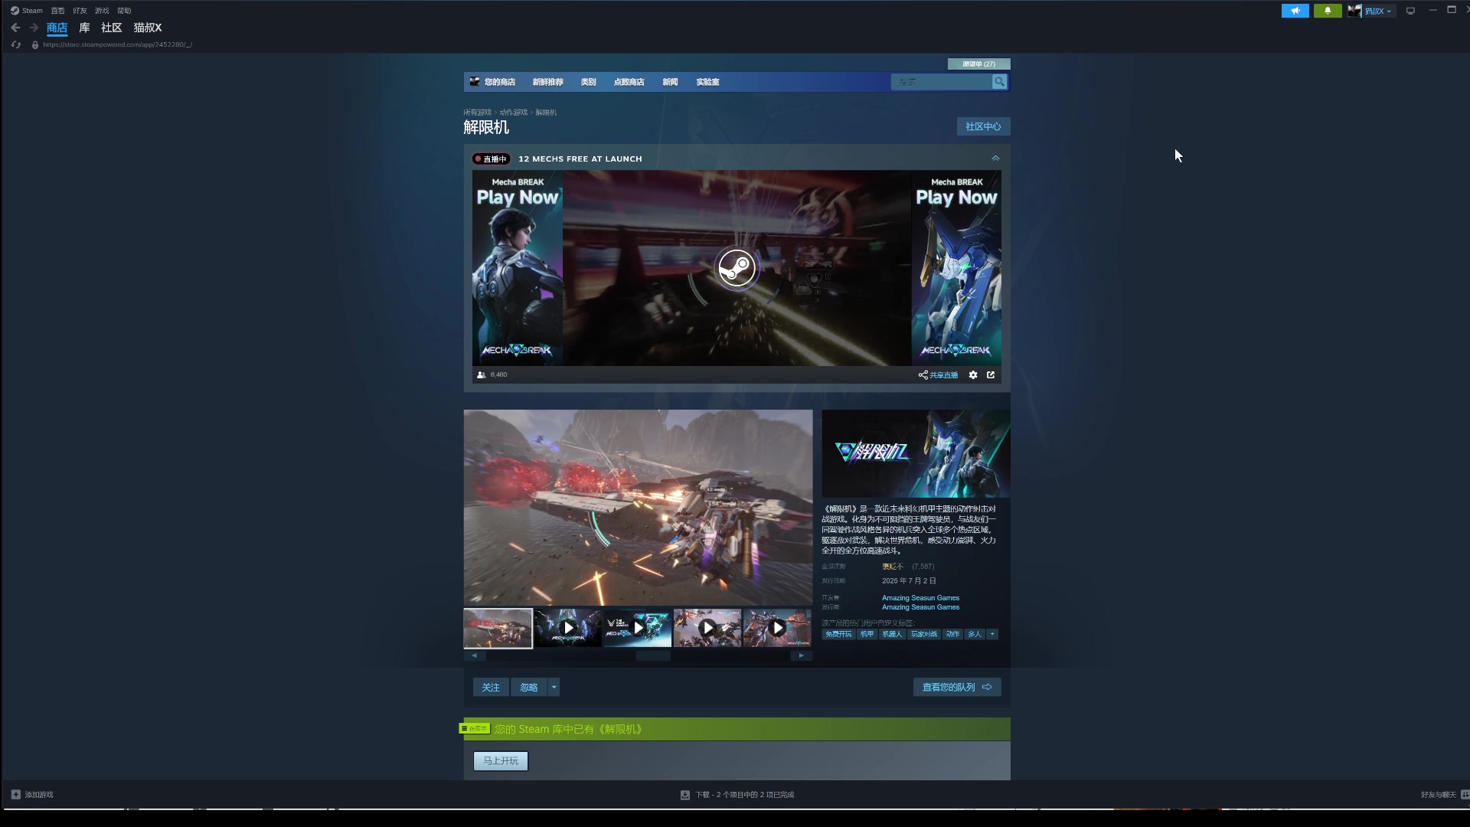The image size is (1470, 827).
Task: Open the first Amazing Seasun Games developer link
Action: (x=920, y=598)
